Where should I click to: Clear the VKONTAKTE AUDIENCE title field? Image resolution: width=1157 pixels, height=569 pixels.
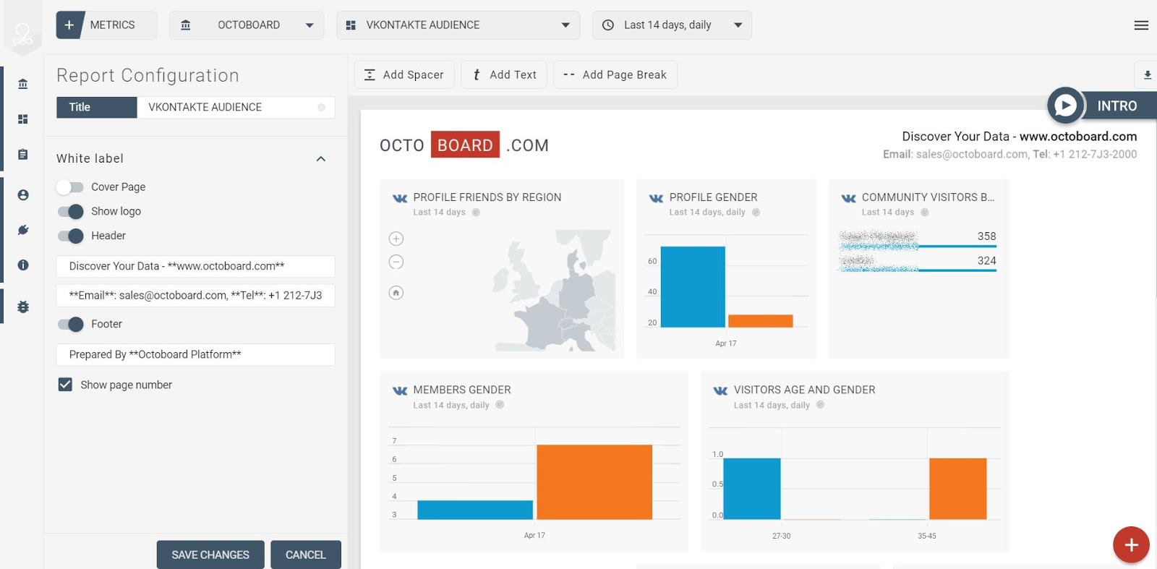coord(321,107)
